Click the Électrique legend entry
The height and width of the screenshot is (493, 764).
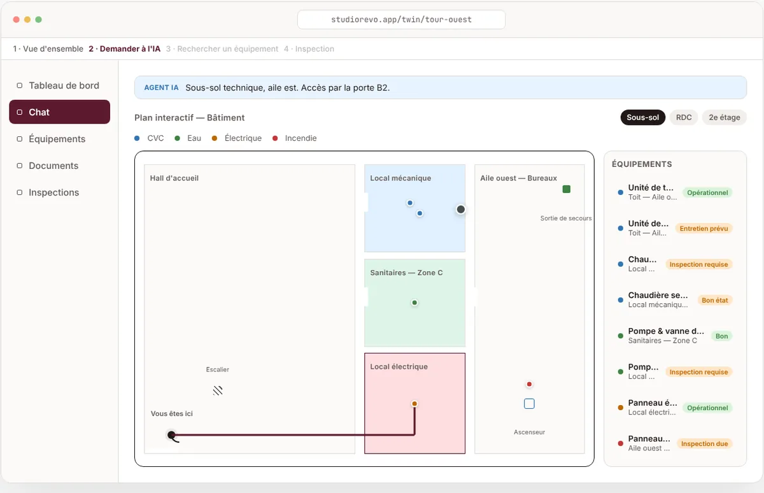[x=237, y=138]
